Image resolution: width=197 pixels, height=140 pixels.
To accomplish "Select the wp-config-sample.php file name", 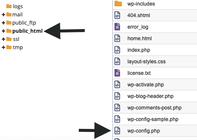I will tap(153, 120).
